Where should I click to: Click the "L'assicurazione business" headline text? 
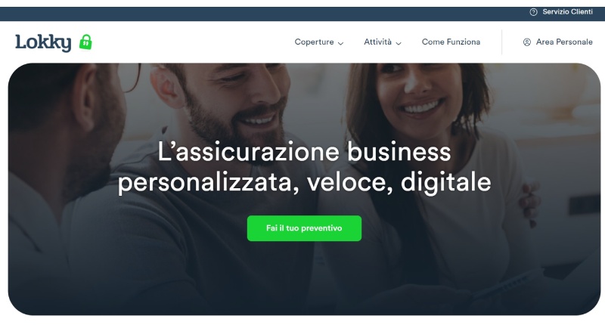tap(304, 151)
